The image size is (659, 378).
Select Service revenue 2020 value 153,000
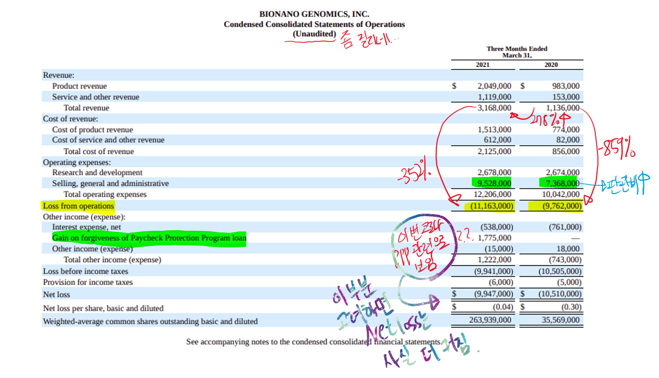tap(566, 97)
